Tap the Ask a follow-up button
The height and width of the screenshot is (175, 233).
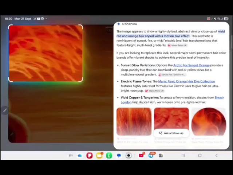tap(171, 133)
